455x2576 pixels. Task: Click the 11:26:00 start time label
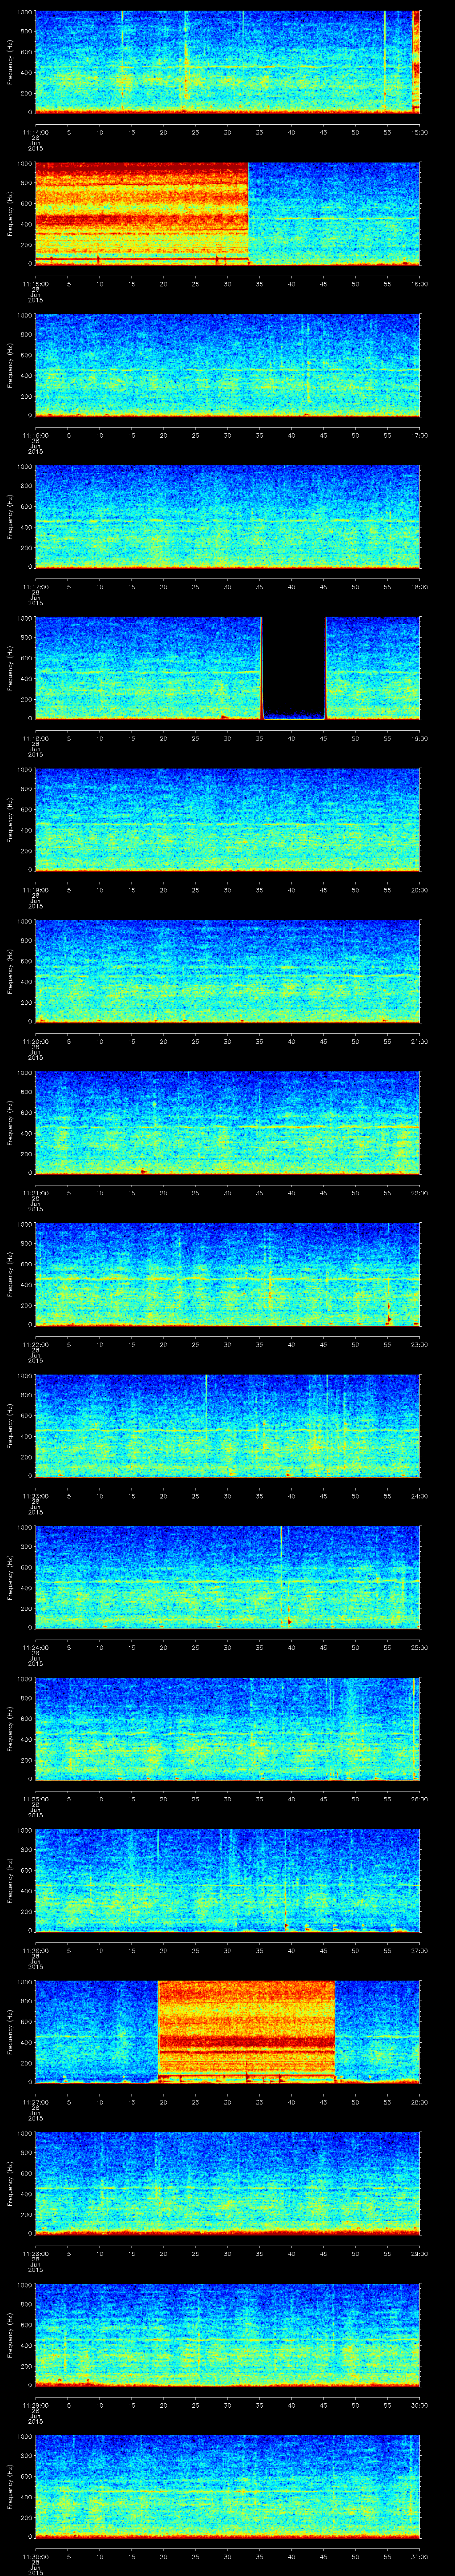click(x=35, y=1950)
